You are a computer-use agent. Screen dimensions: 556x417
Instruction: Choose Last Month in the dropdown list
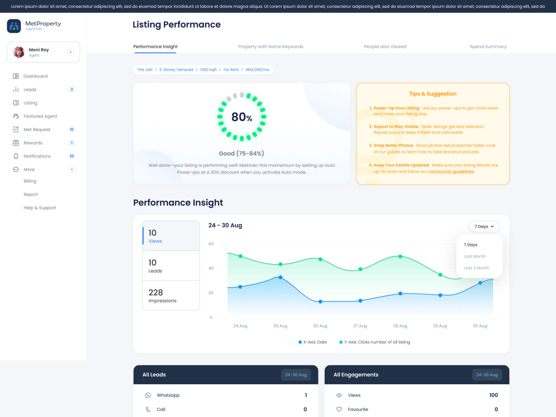(x=475, y=256)
